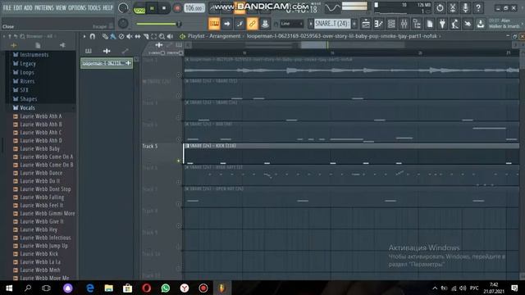525x295 pixels.
Task: Open the ADD menu
Action: (29, 7)
